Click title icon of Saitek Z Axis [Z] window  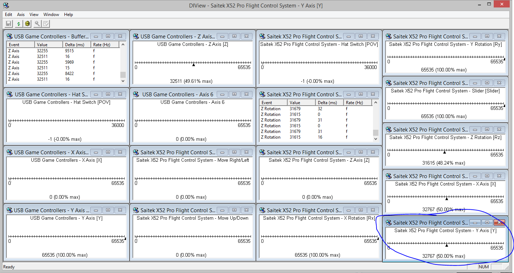click(x=262, y=152)
